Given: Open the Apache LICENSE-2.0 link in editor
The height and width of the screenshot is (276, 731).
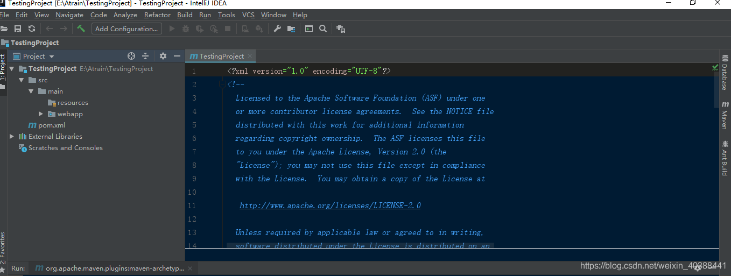Looking at the screenshot, I should (x=330, y=206).
